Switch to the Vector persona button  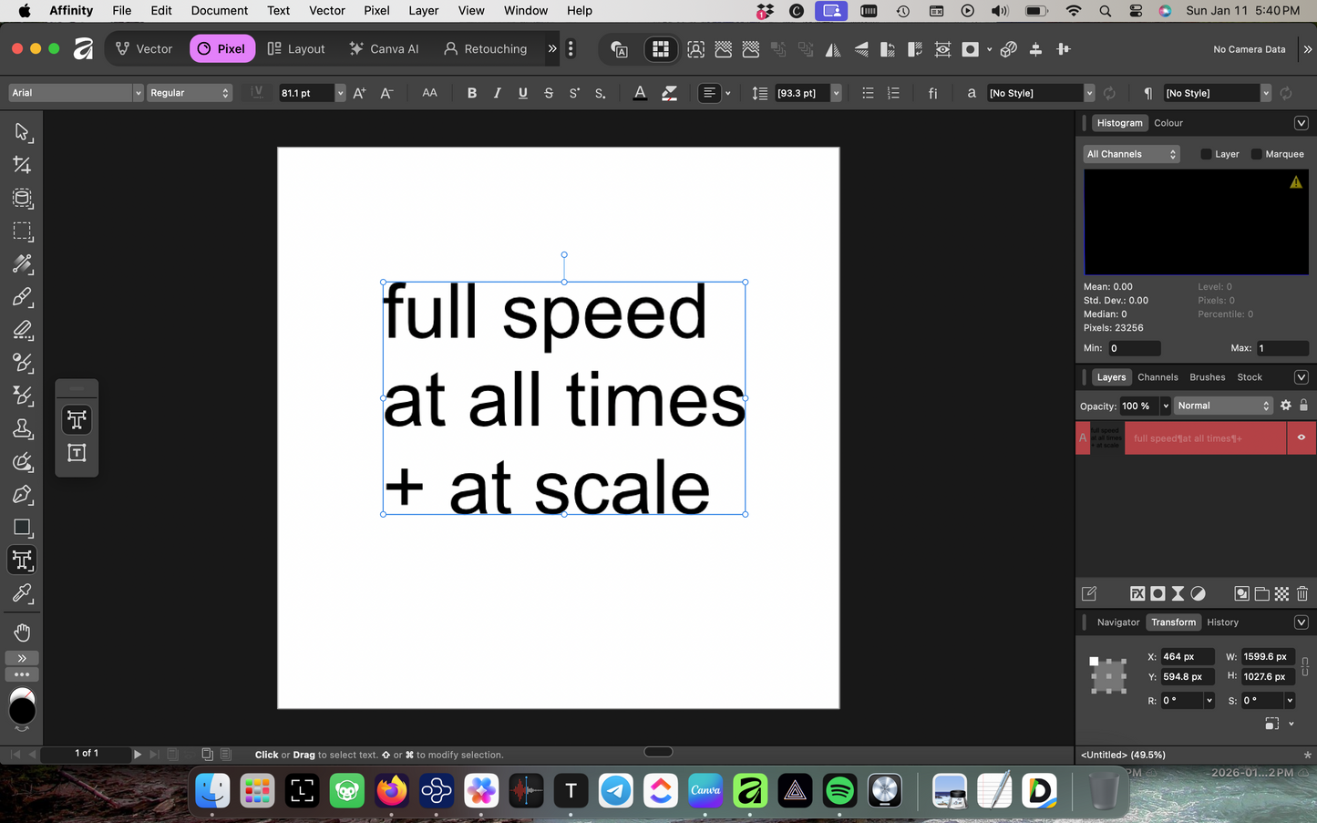pos(144,49)
